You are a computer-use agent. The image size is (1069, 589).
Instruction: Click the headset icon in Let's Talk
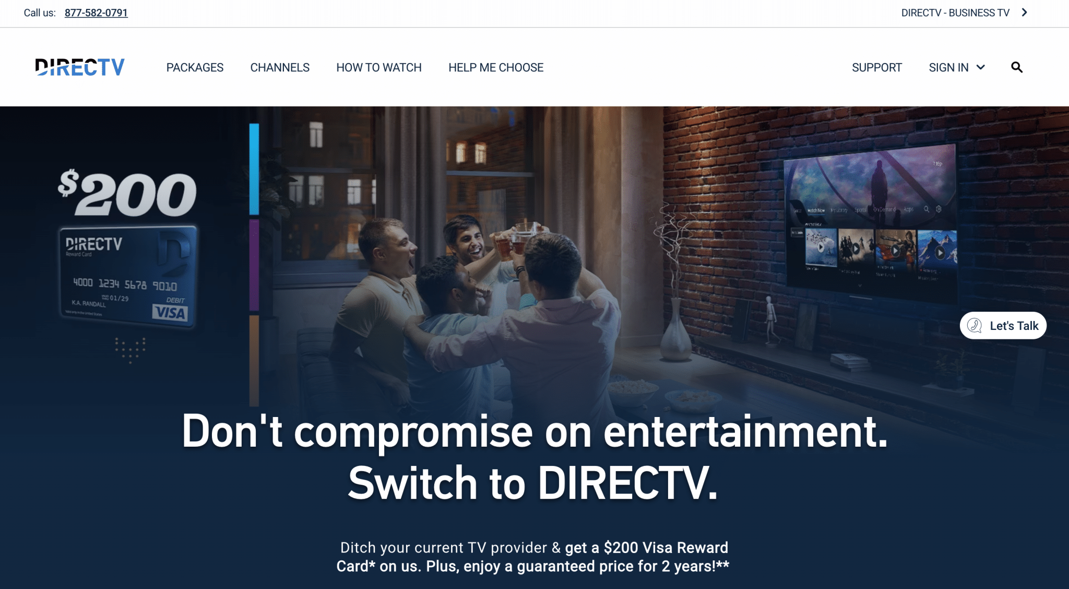coord(974,326)
